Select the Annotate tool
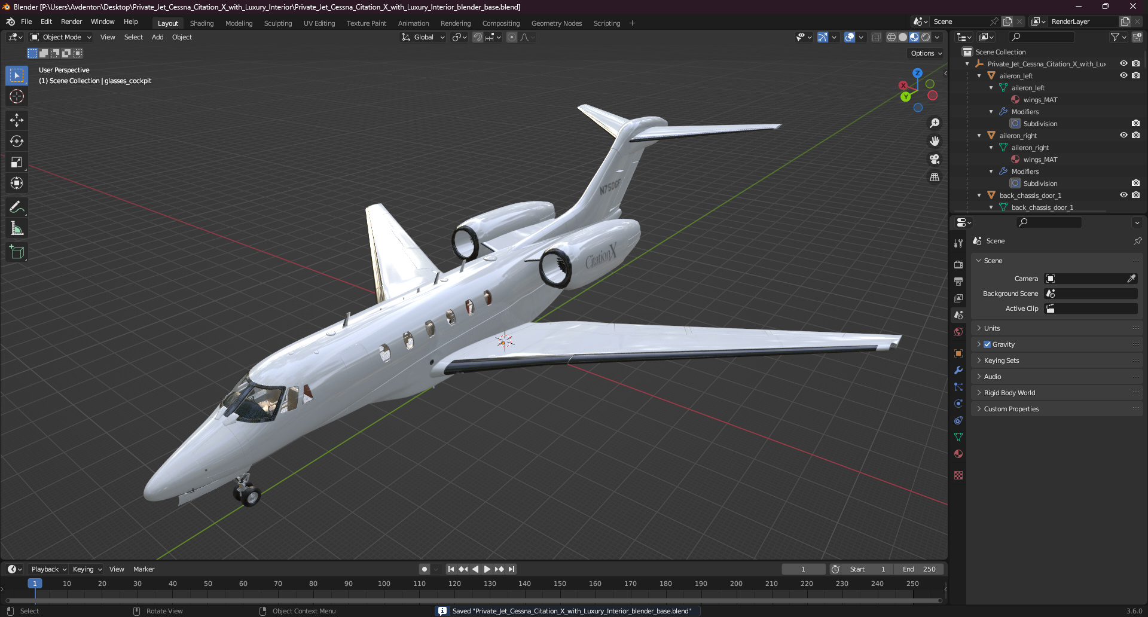Viewport: 1148px width, 617px height. (x=17, y=207)
